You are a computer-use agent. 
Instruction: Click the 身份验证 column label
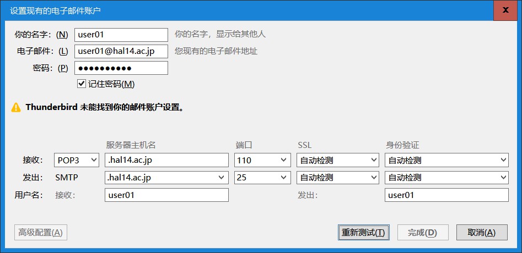point(402,145)
